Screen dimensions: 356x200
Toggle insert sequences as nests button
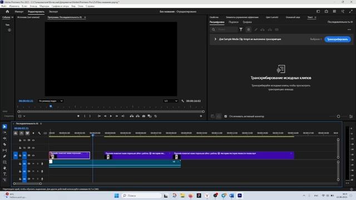tap(16, 133)
